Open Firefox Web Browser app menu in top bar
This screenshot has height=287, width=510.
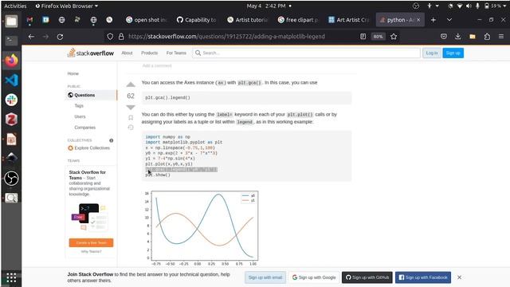click(x=67, y=6)
